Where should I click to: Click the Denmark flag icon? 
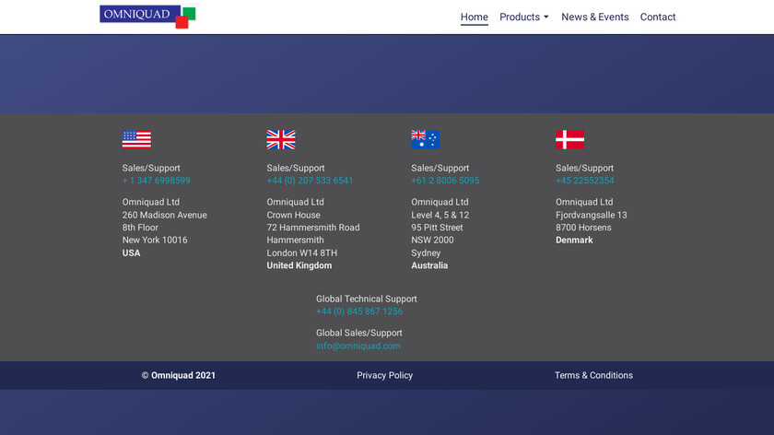569,139
